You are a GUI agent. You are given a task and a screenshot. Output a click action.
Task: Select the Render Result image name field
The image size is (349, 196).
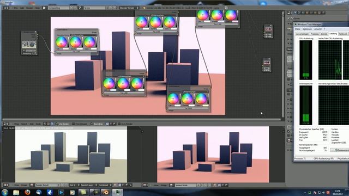tap(46, 185)
